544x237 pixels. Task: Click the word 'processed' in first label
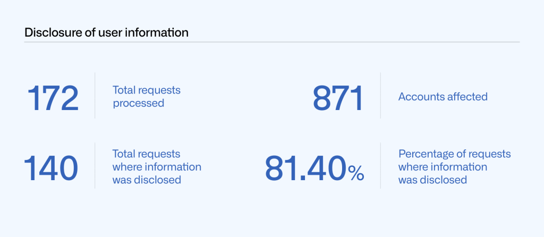[138, 103]
